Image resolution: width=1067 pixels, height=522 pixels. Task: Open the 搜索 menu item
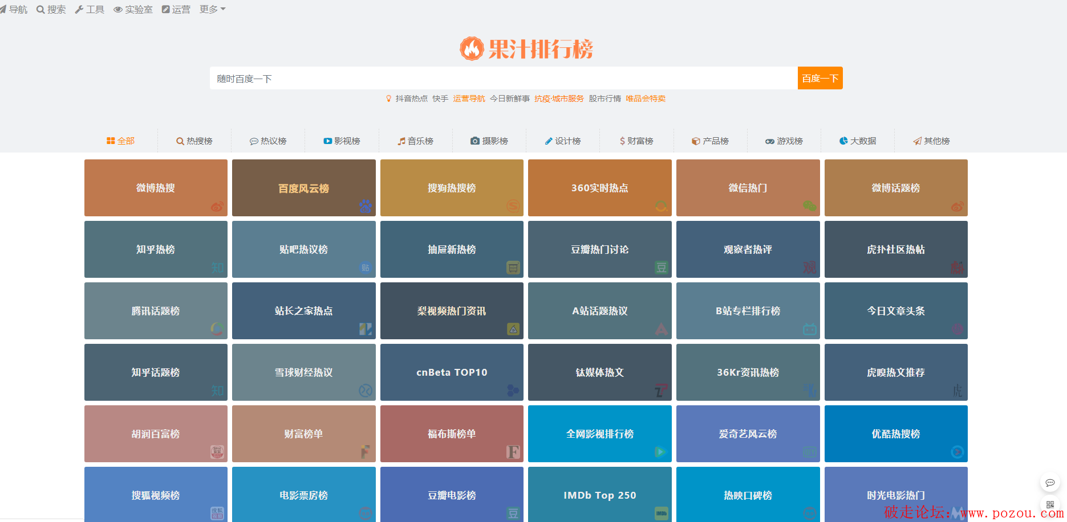tap(51, 9)
